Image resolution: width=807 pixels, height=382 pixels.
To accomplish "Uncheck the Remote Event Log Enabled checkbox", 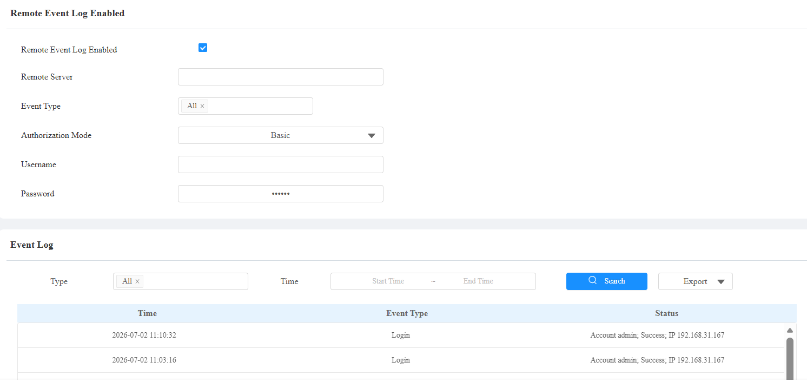I will click(203, 48).
